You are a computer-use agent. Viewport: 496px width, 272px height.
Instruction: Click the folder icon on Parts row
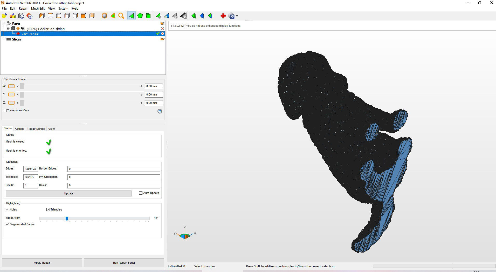coord(162,23)
